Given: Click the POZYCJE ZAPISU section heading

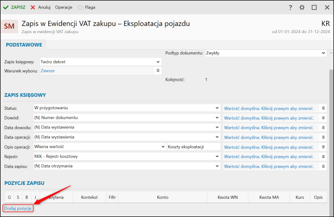Looking at the screenshot, I should point(24,183).
